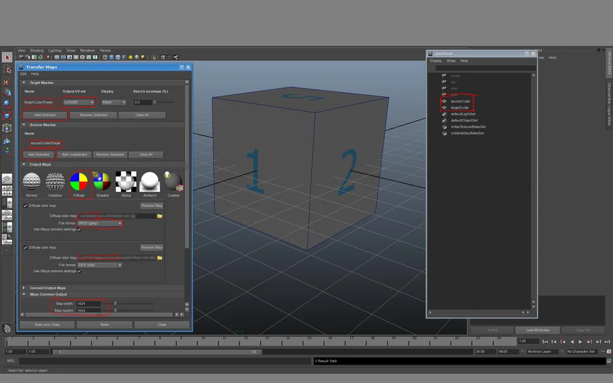Pick the Alpha checkerboard map icon
The width and height of the screenshot is (613, 383).
126,182
